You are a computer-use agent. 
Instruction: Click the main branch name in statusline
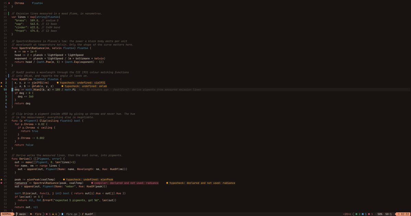click(x=22, y=214)
